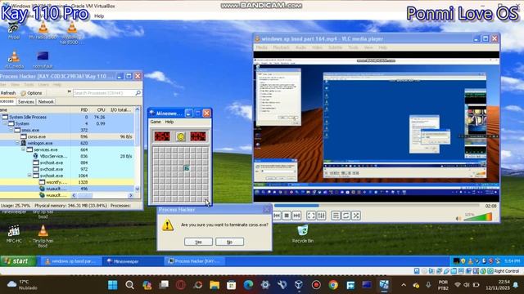Open Settings gear on the taskbar
Screen dimensions: 524x294
(x=265, y=285)
